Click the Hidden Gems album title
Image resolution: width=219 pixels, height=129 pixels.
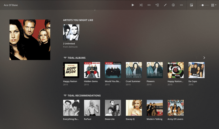click(91, 81)
